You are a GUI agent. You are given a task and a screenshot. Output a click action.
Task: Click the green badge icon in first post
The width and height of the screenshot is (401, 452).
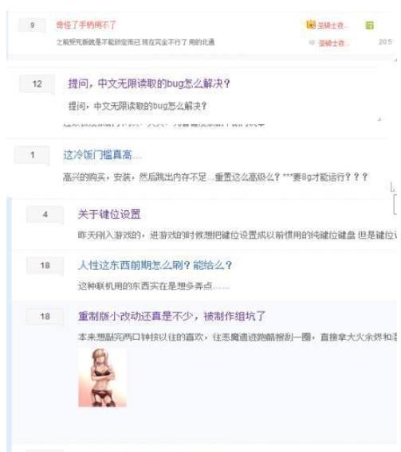click(x=370, y=25)
